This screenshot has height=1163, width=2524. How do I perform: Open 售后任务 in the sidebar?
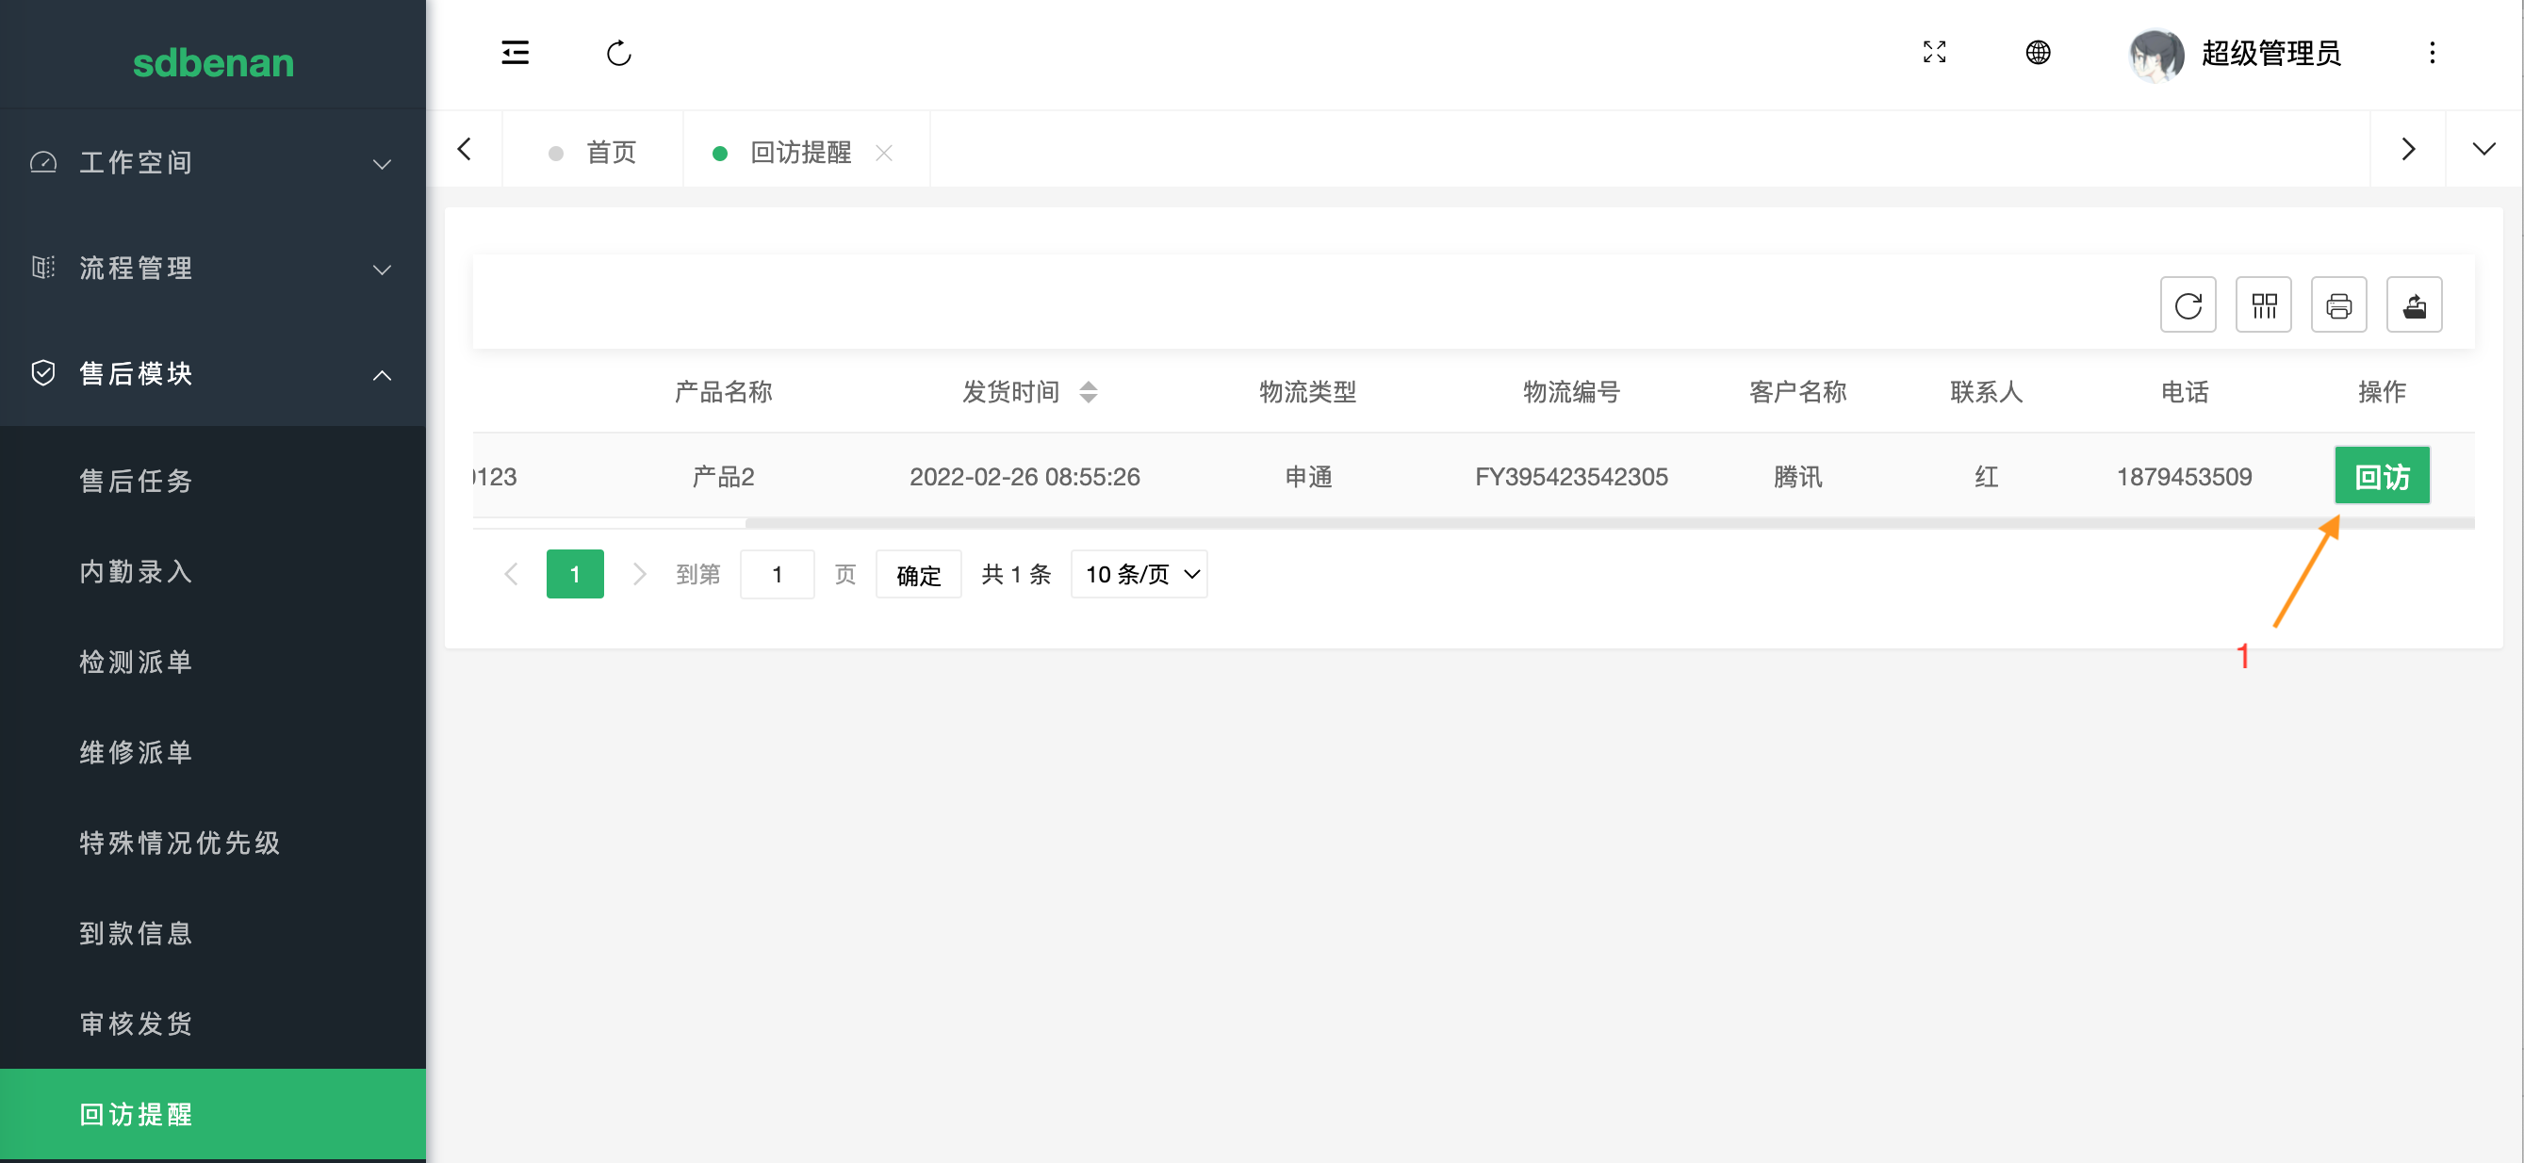click(213, 481)
